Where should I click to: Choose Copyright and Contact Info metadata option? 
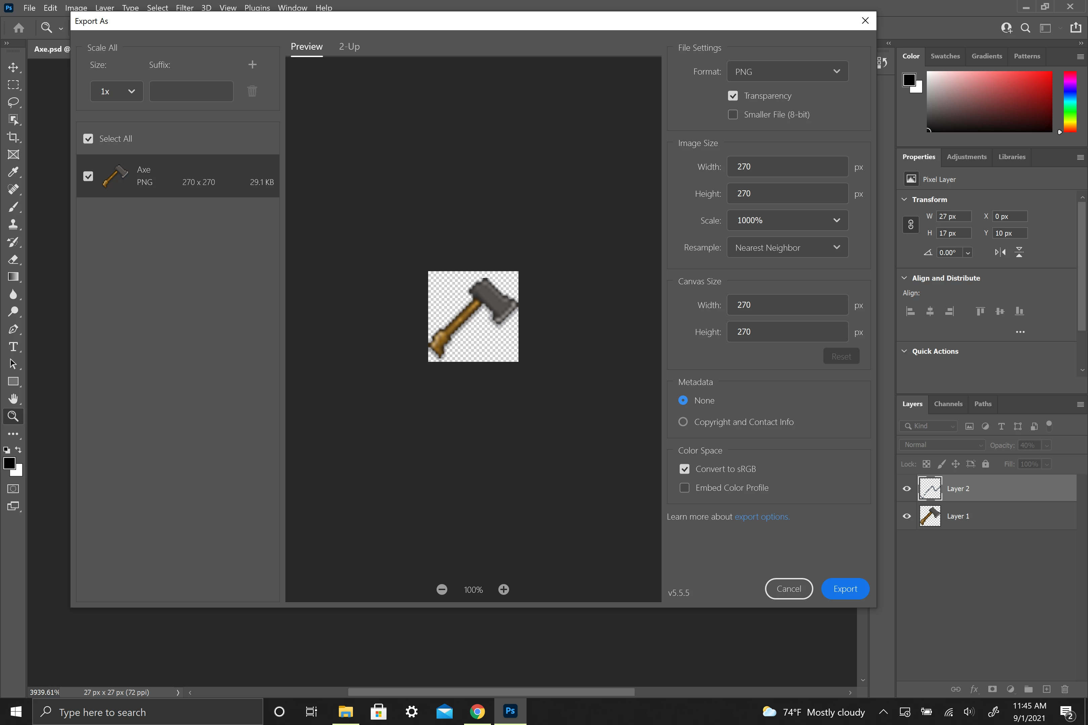point(683,422)
